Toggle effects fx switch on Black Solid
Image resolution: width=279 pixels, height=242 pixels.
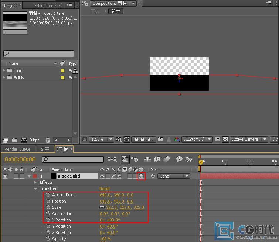[119, 176]
